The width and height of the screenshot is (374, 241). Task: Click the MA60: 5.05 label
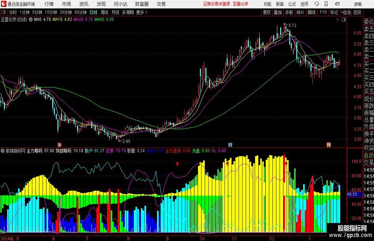coord(104,19)
